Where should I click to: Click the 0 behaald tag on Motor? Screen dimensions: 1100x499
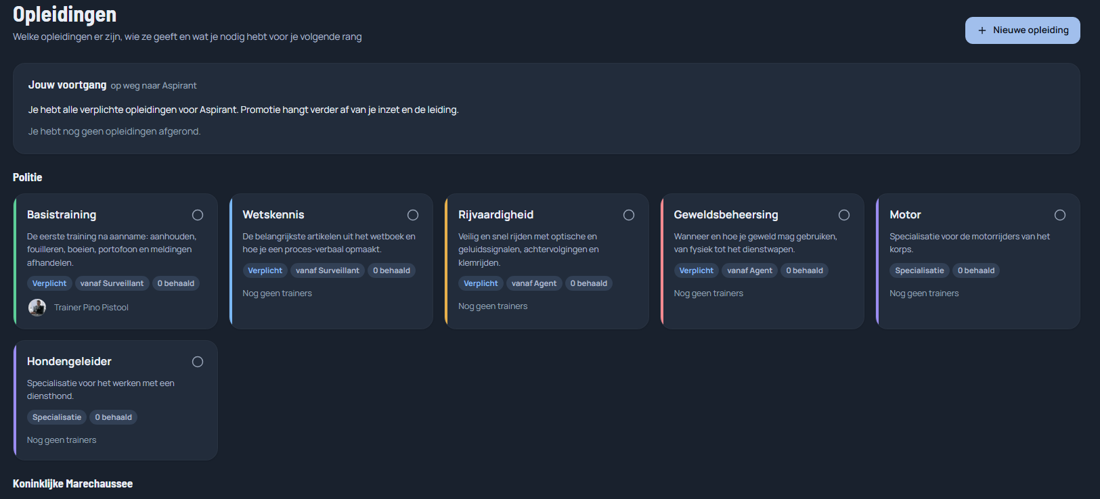pos(976,270)
